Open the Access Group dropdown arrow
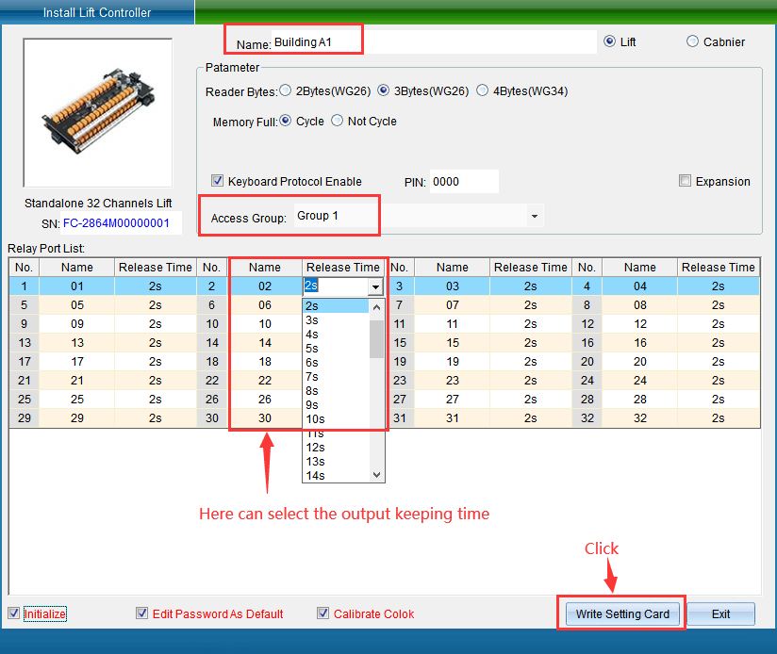The width and height of the screenshot is (777, 654). point(535,217)
